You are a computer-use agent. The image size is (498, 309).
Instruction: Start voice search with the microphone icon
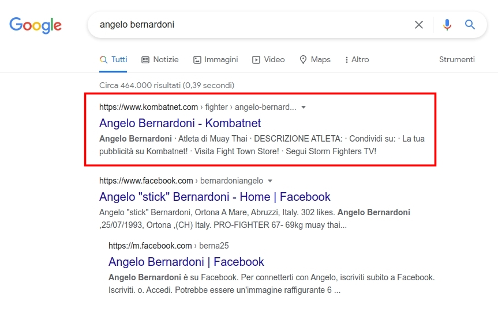[447, 25]
